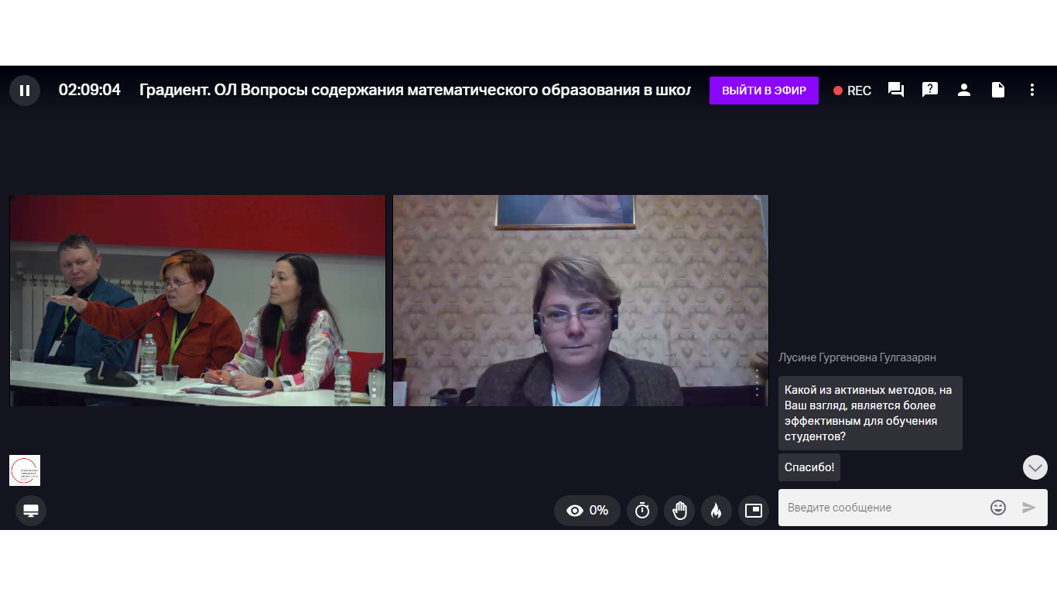
Task: Show the participants list
Action: point(964,90)
